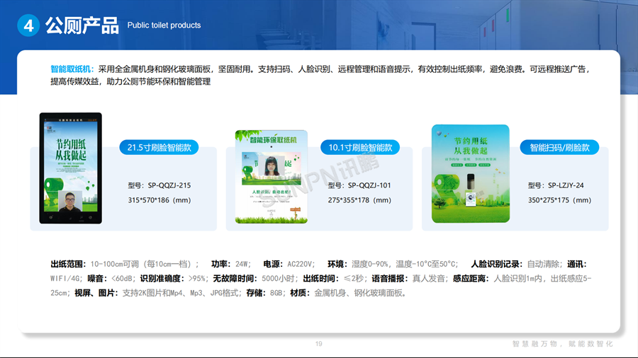Click the 出纸时间 spec label
The height and width of the screenshot is (358, 638).
click(322, 279)
